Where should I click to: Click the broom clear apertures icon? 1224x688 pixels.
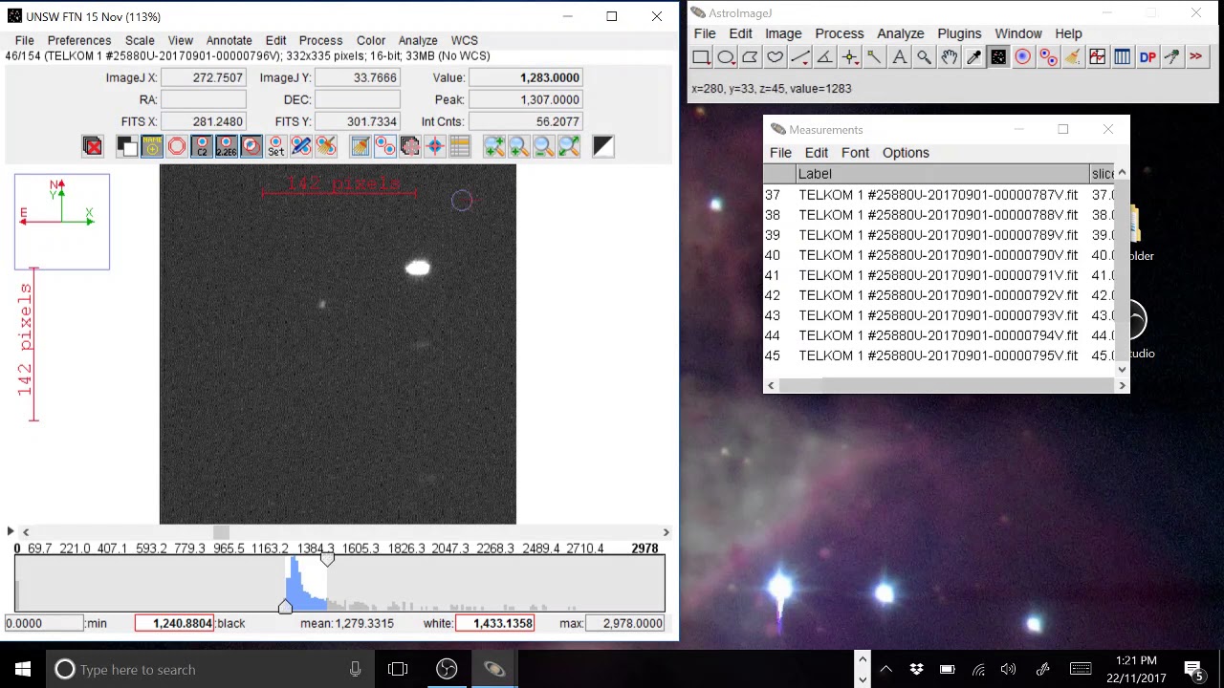[x=326, y=146]
